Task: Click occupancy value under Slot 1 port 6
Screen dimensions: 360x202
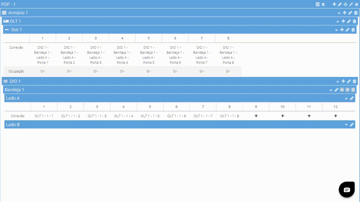Action: pos(175,71)
